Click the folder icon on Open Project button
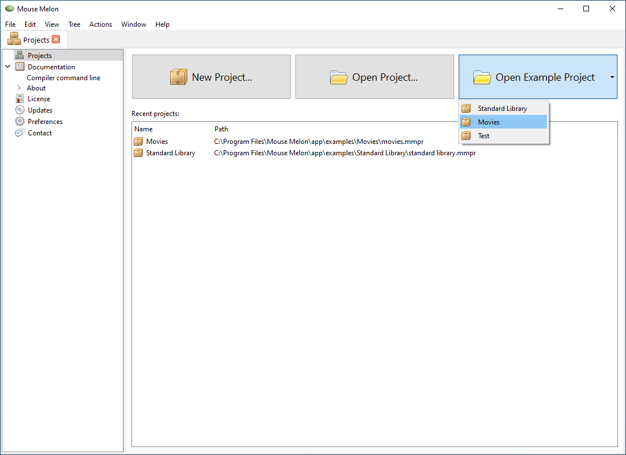 tap(339, 77)
